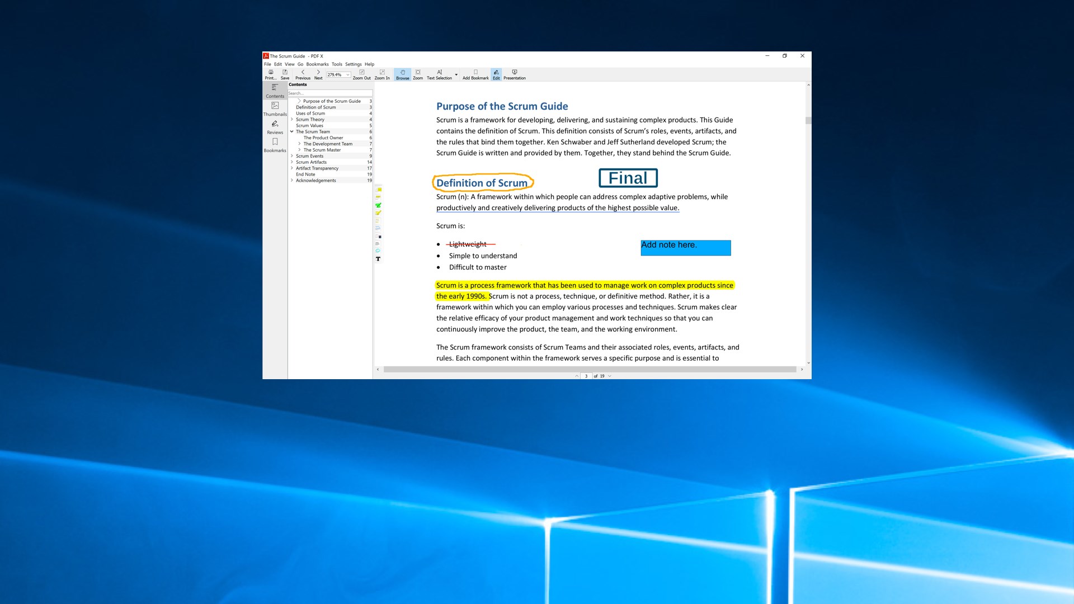Select the black T text annotation tool
1074x604 pixels.
[x=378, y=259]
